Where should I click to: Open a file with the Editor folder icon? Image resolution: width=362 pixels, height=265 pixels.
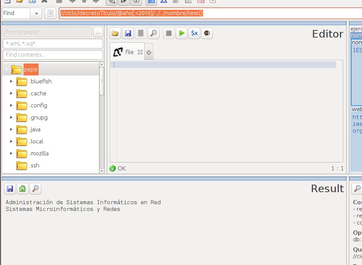click(x=115, y=33)
